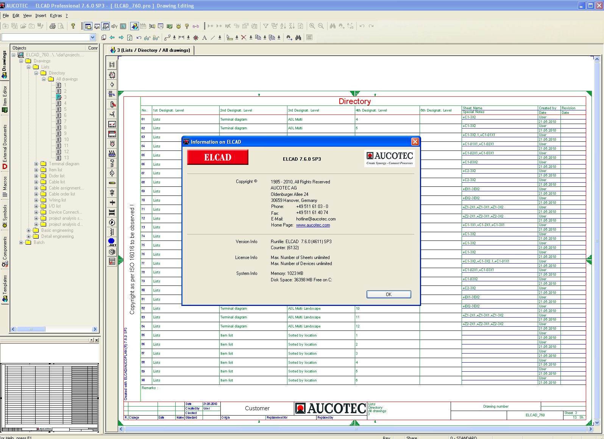Open dropdown arrow beside line tool
The height and width of the screenshot is (439, 604).
click(x=220, y=37)
